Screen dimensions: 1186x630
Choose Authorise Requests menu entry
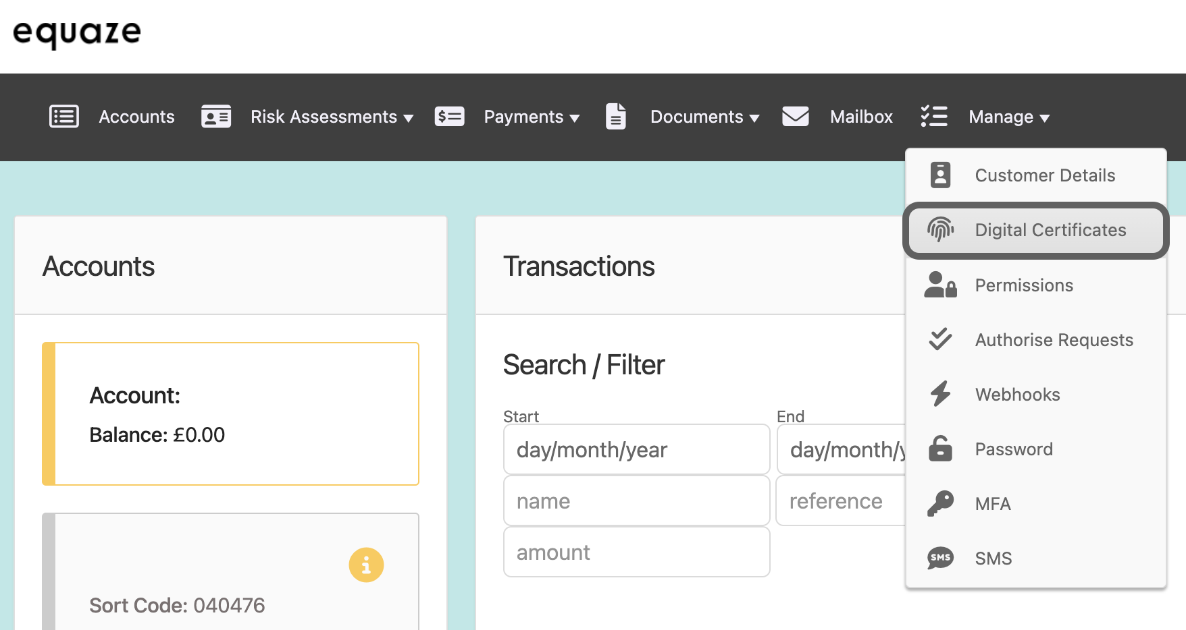click(x=1054, y=340)
